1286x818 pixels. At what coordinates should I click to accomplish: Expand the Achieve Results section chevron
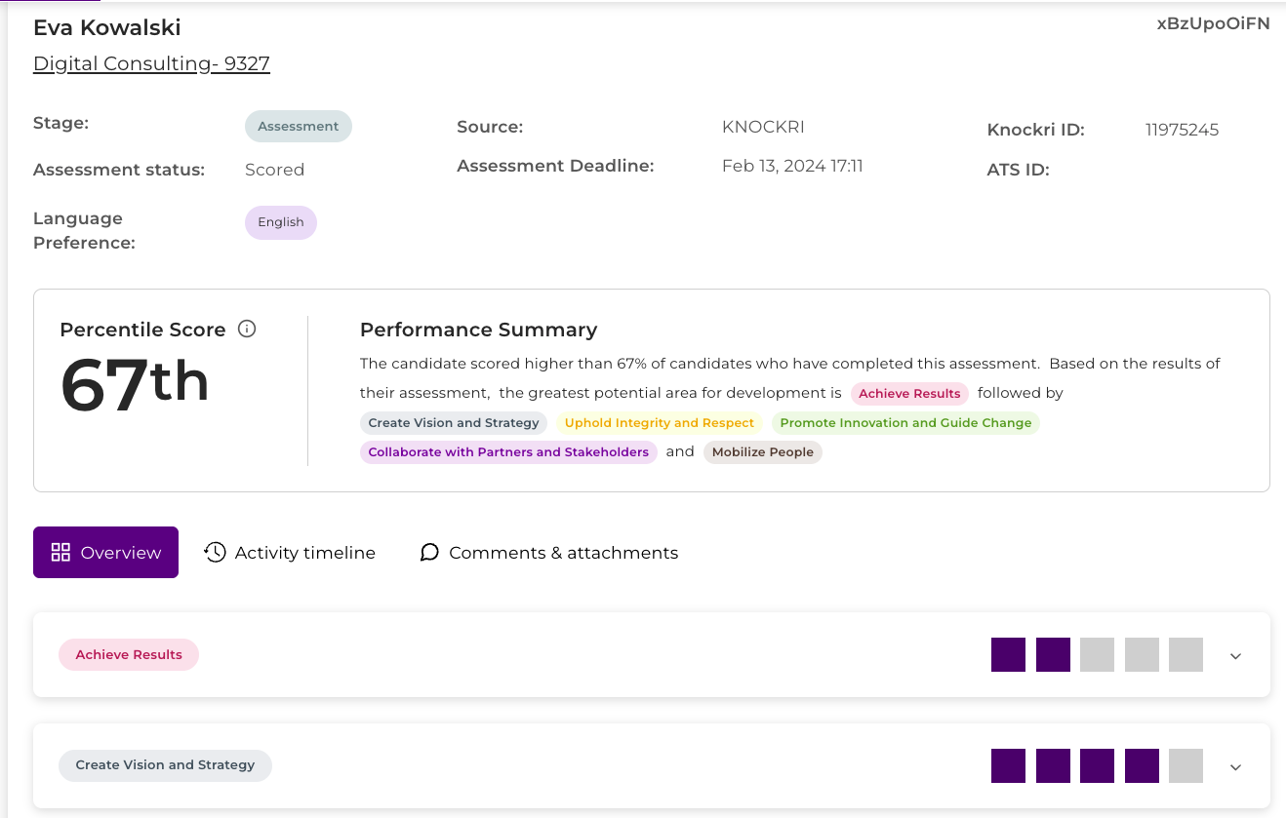coord(1235,656)
